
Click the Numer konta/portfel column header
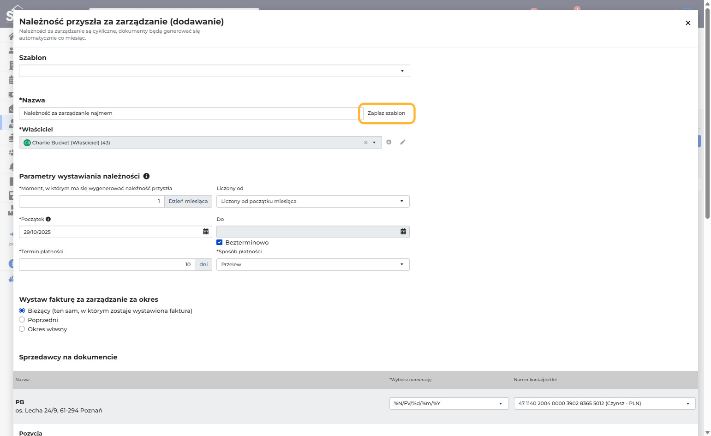click(x=535, y=380)
